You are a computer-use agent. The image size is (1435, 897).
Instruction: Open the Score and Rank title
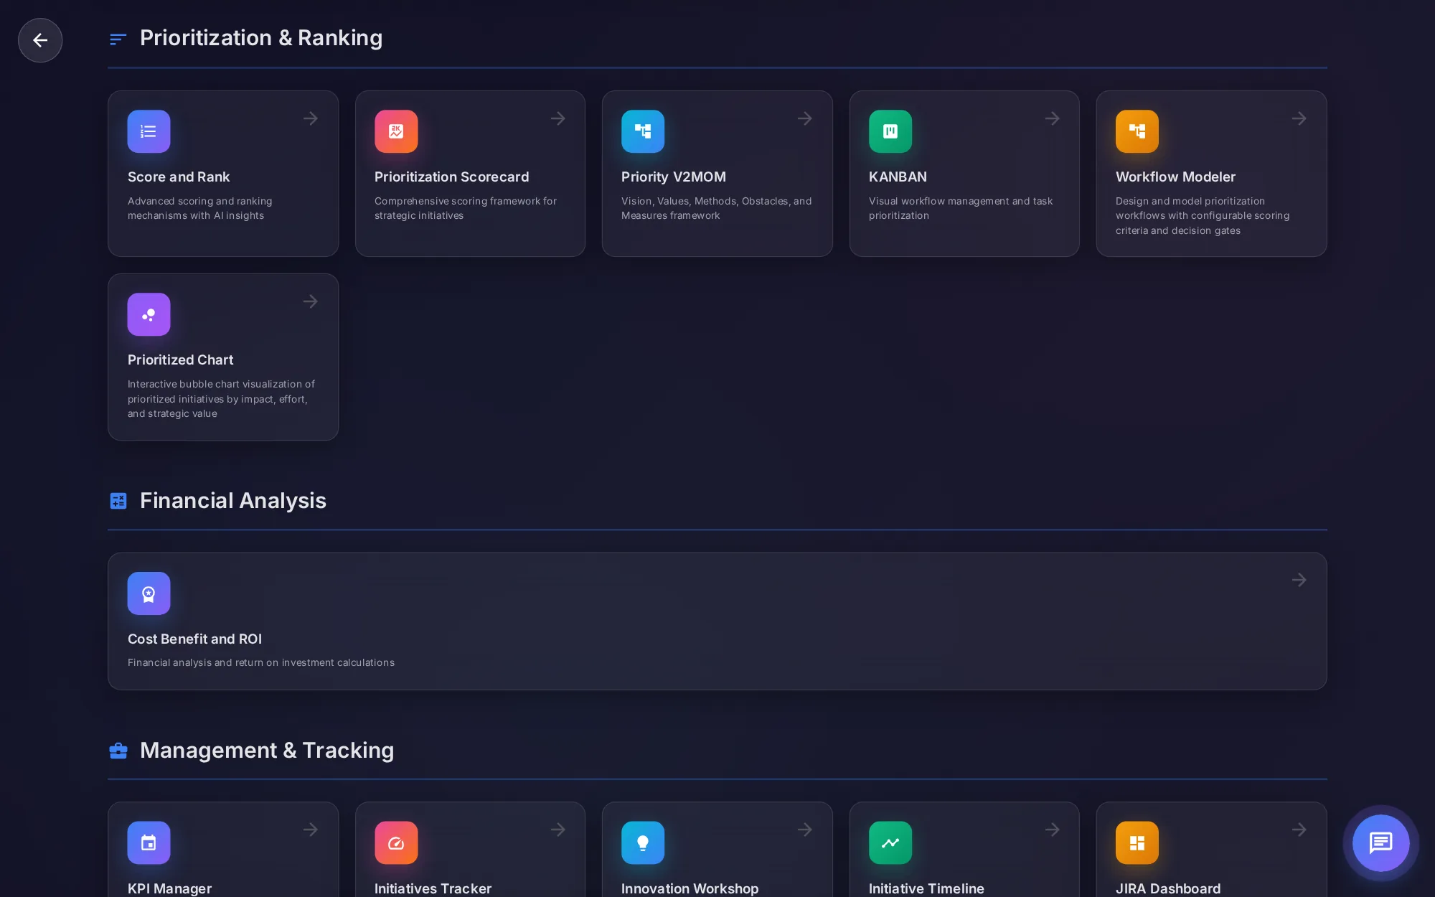click(179, 177)
